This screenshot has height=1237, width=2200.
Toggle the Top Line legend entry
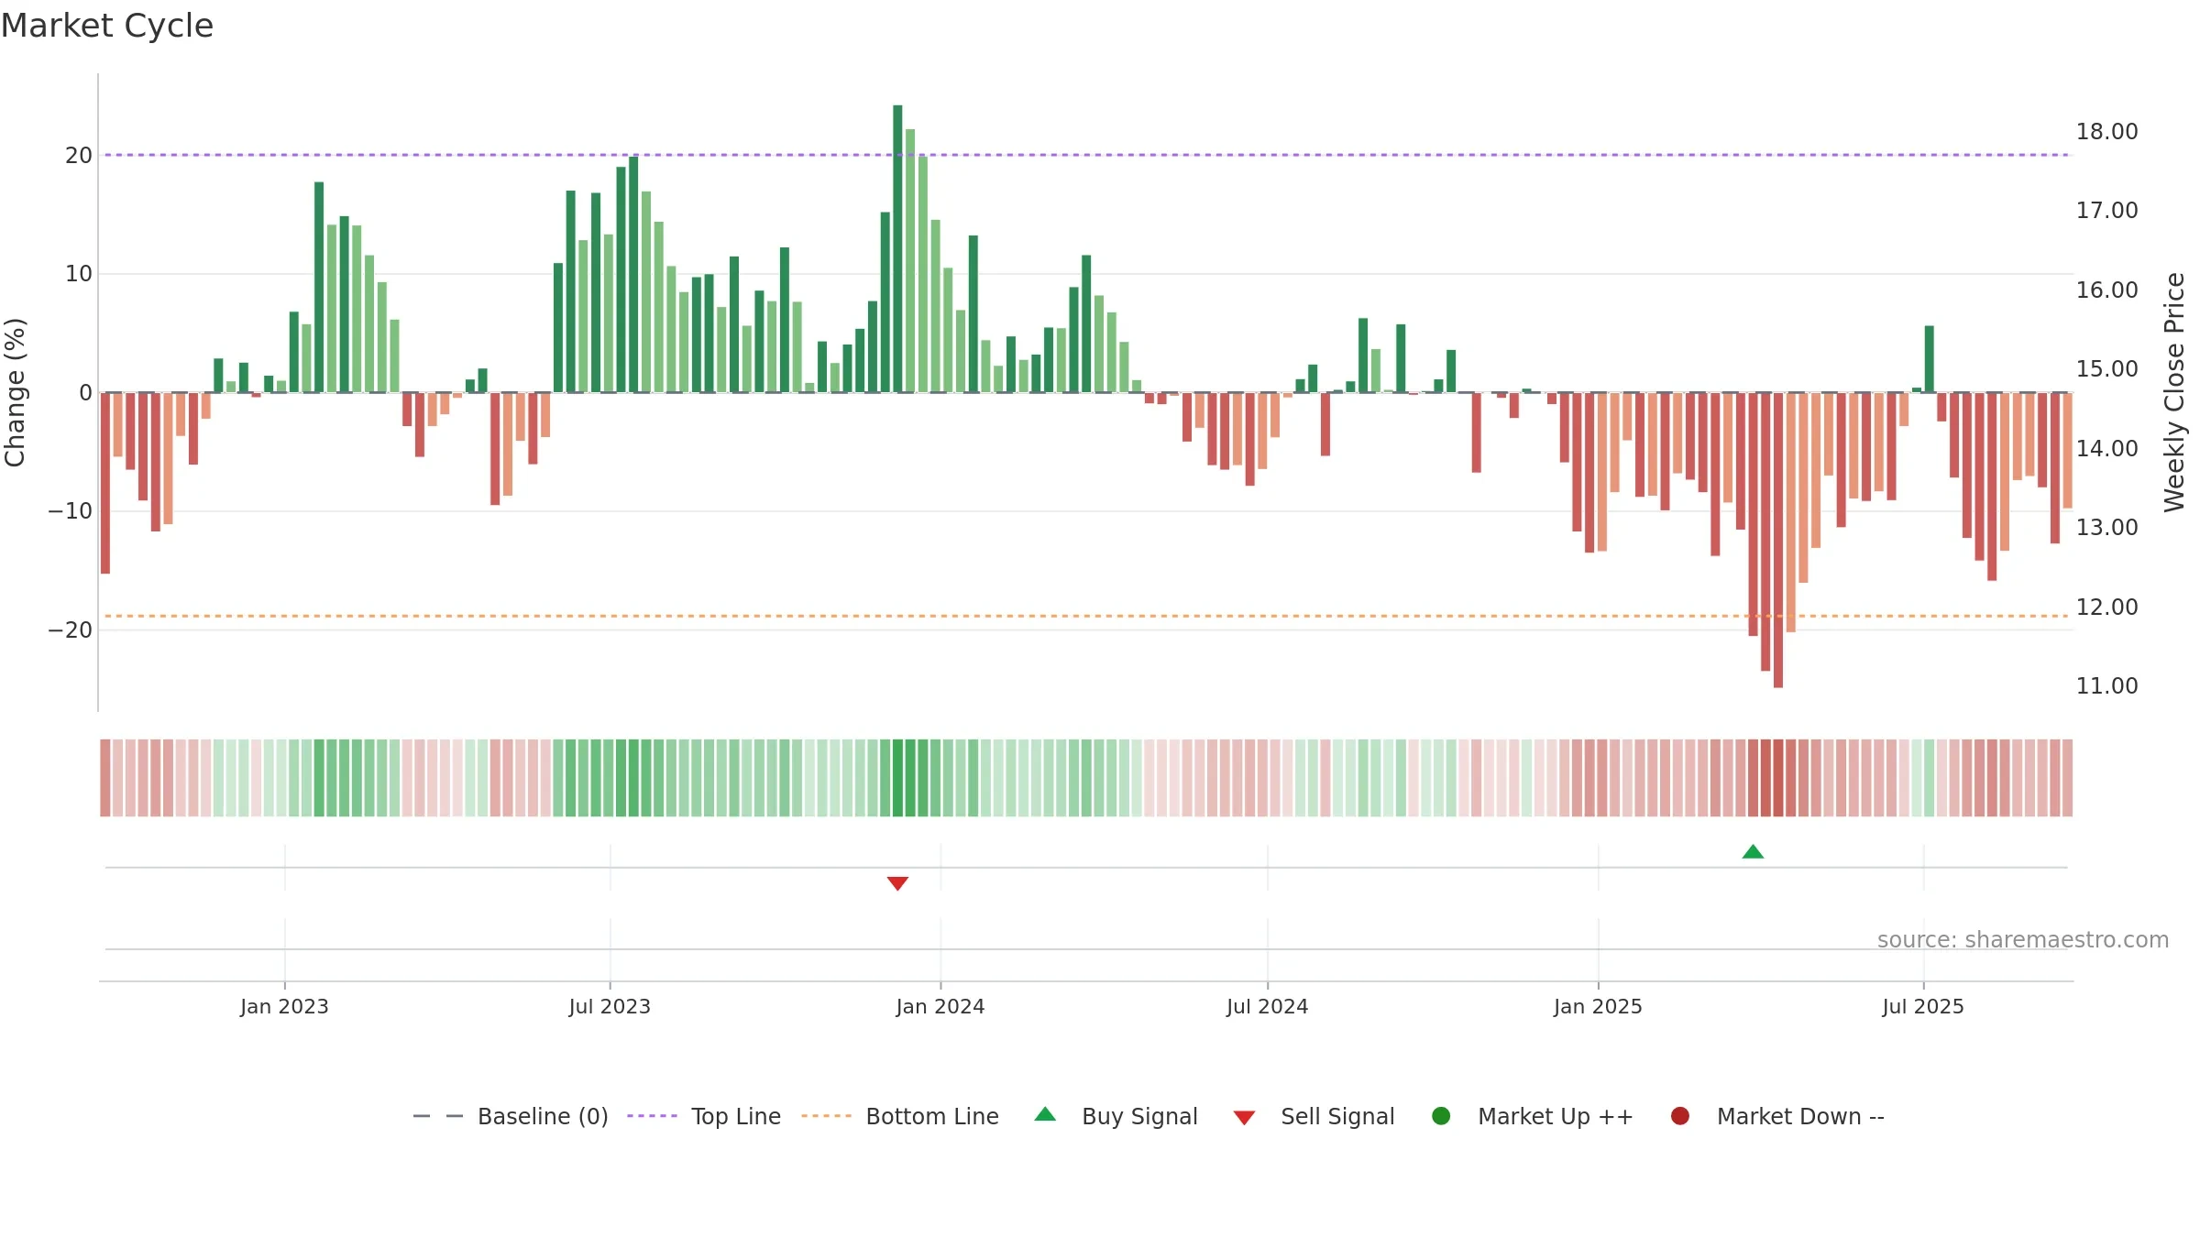[x=704, y=1116]
